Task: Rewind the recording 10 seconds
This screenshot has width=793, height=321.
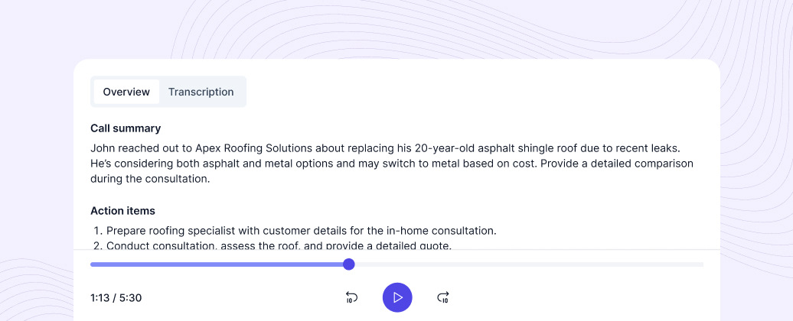Action: tap(351, 297)
